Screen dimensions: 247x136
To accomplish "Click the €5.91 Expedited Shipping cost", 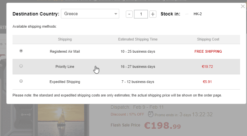I will click(207, 82).
